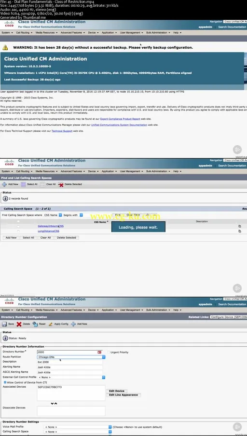Click the Cisco logo on Directory Number Configuration page
247x436 pixels.
(9, 301)
